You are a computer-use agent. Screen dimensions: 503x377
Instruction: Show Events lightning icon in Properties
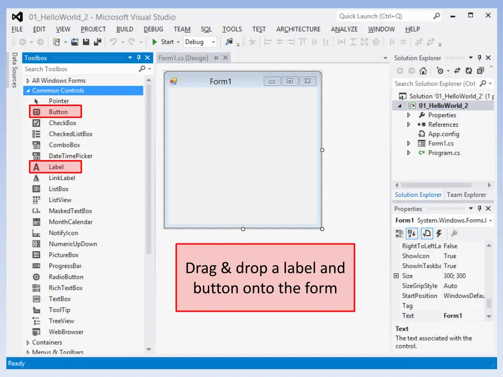(439, 233)
